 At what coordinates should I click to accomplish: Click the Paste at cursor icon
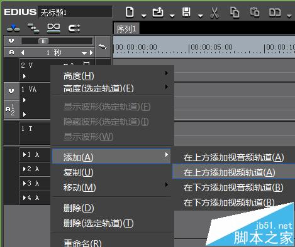point(255,12)
